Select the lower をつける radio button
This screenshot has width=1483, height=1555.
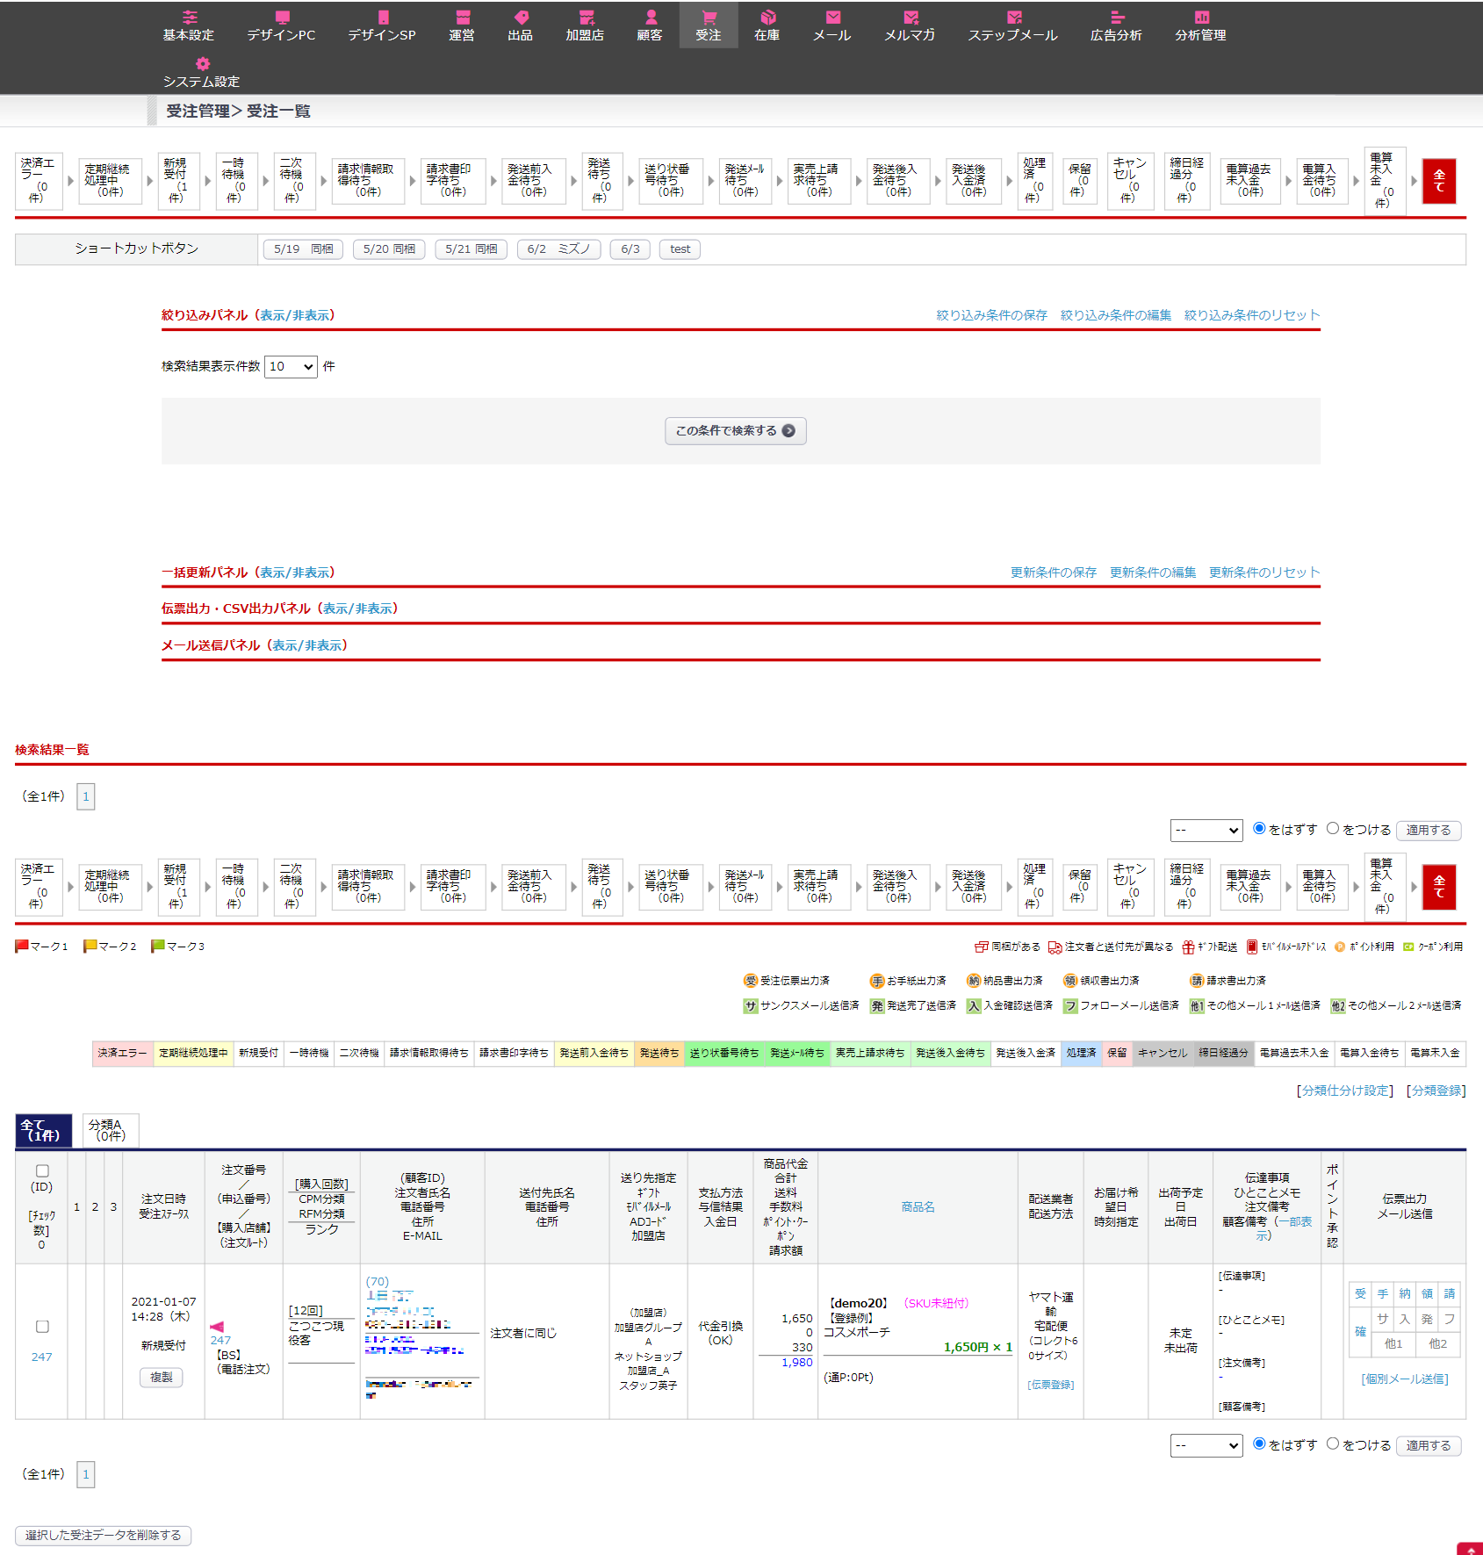tap(1333, 1443)
